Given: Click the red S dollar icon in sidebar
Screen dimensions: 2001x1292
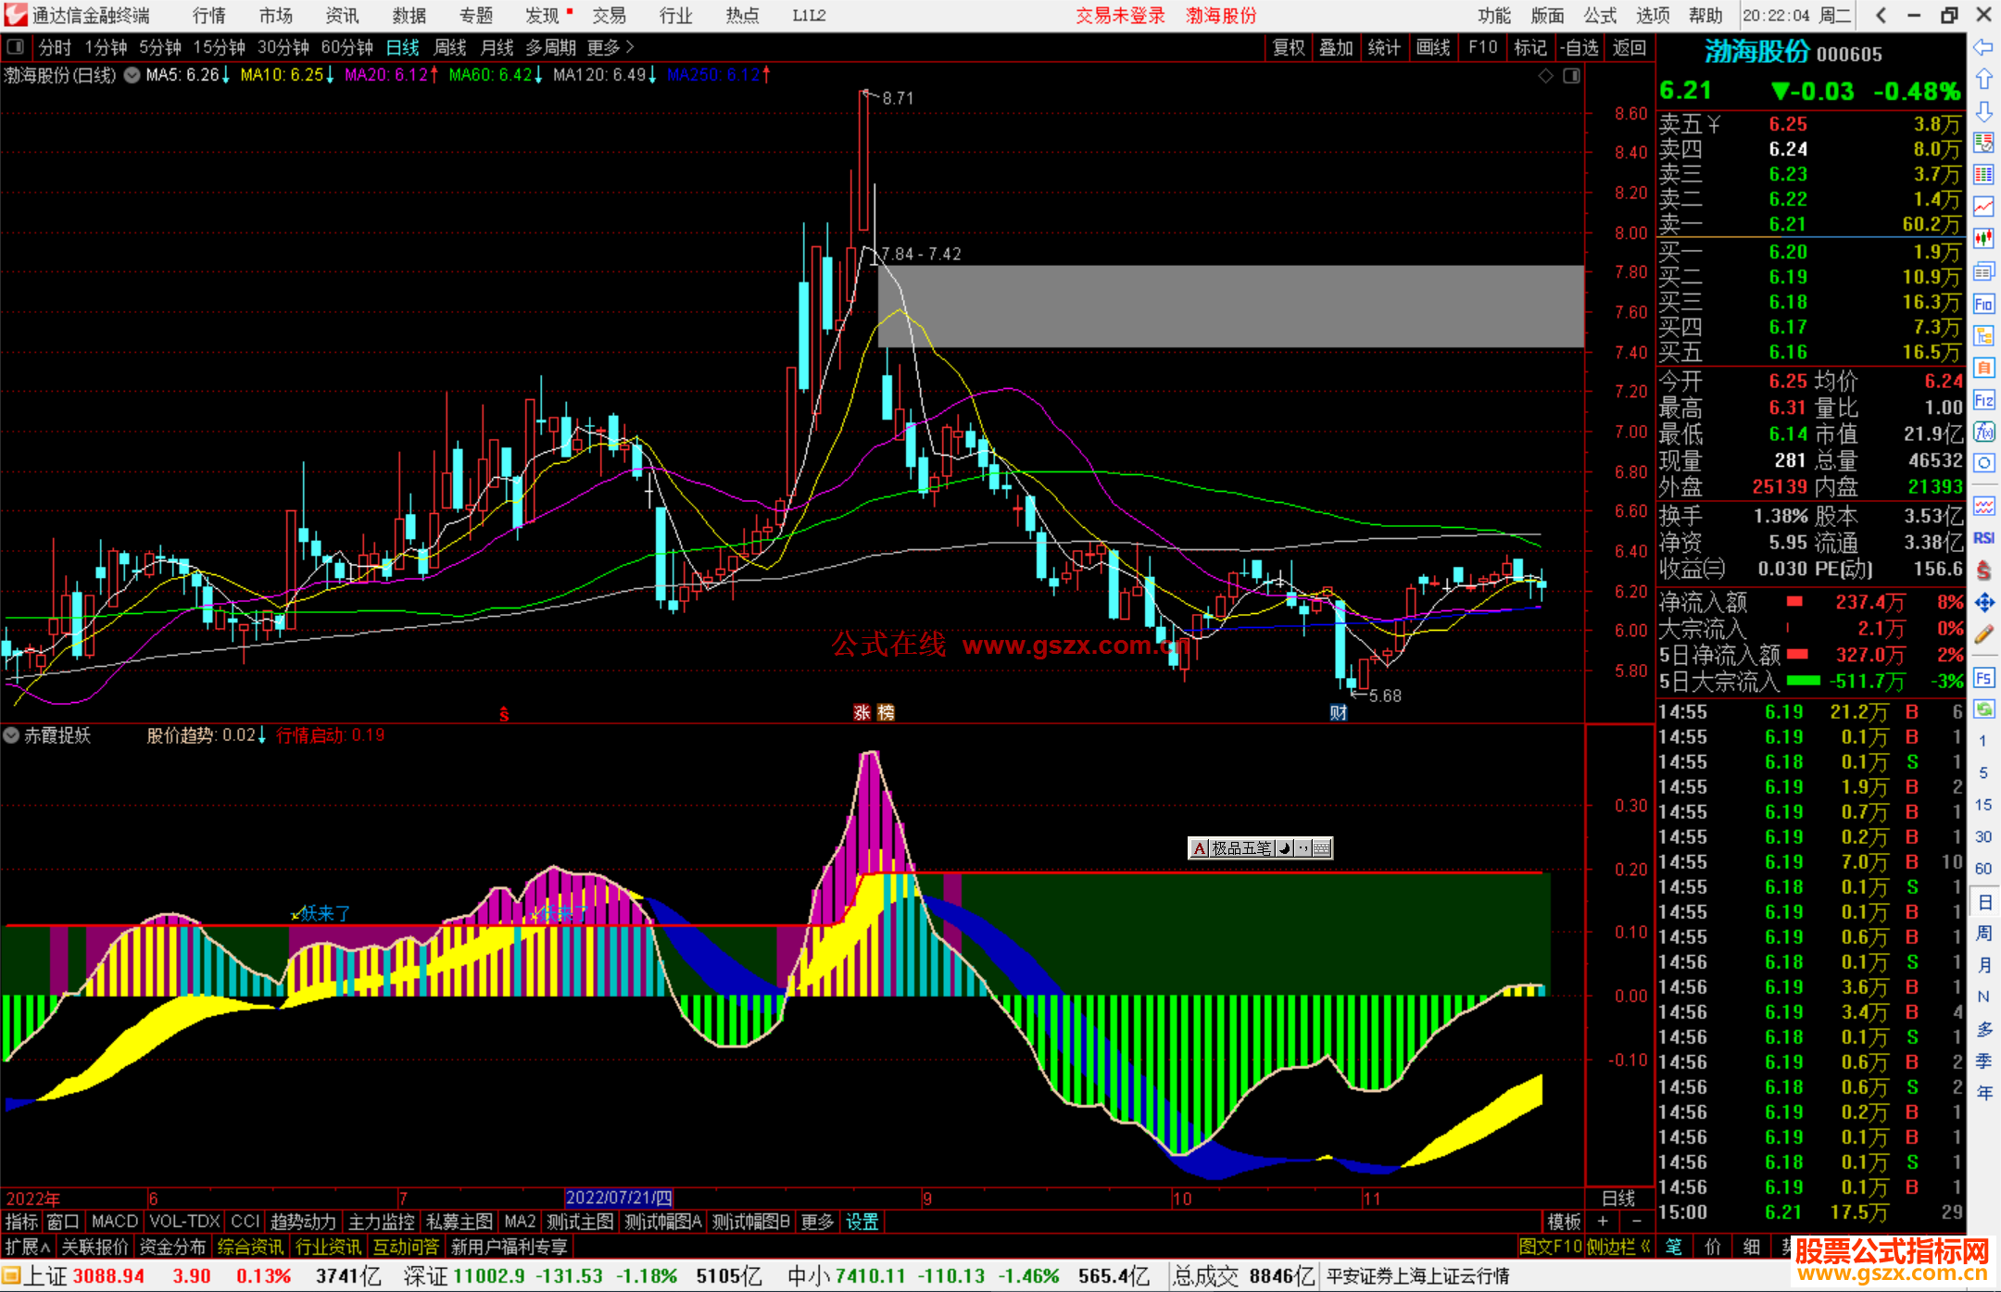Looking at the screenshot, I should (1983, 571).
